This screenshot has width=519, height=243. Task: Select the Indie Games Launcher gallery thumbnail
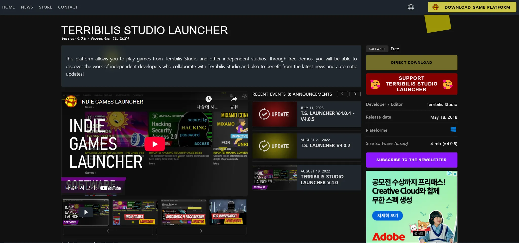pos(135,212)
